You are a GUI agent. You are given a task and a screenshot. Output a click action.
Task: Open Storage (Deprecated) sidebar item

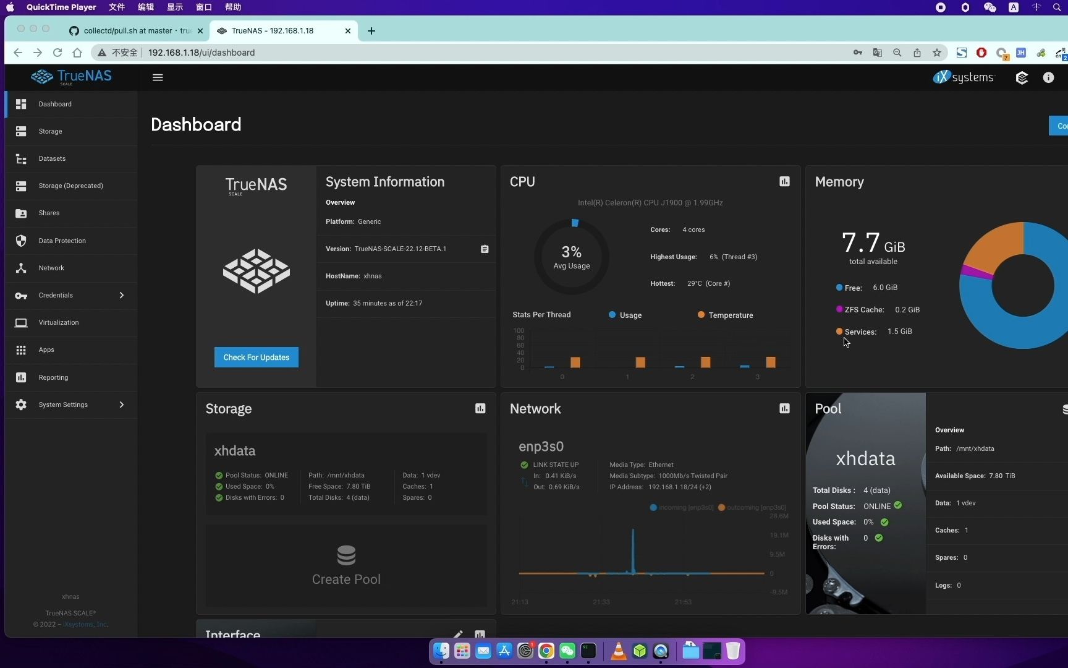[71, 186]
